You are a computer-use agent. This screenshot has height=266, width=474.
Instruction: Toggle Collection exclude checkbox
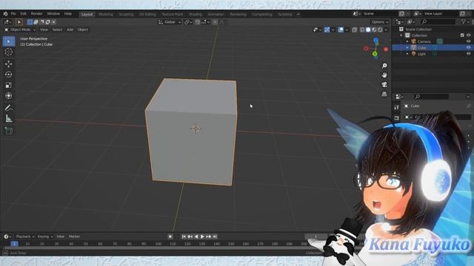pos(462,35)
